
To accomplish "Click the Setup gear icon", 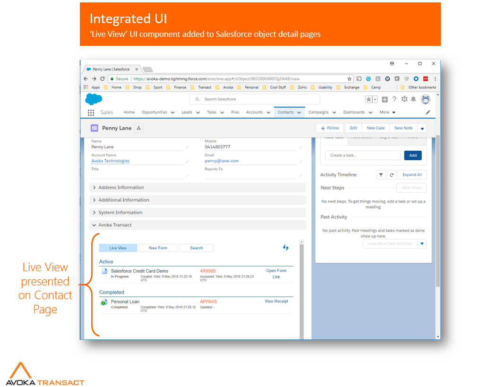I will 404,99.
